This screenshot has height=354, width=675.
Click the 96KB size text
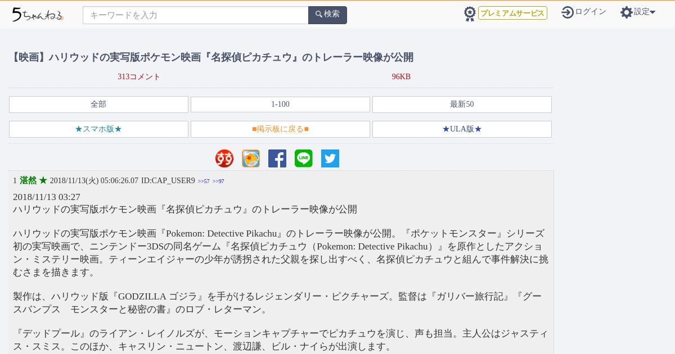pos(401,77)
